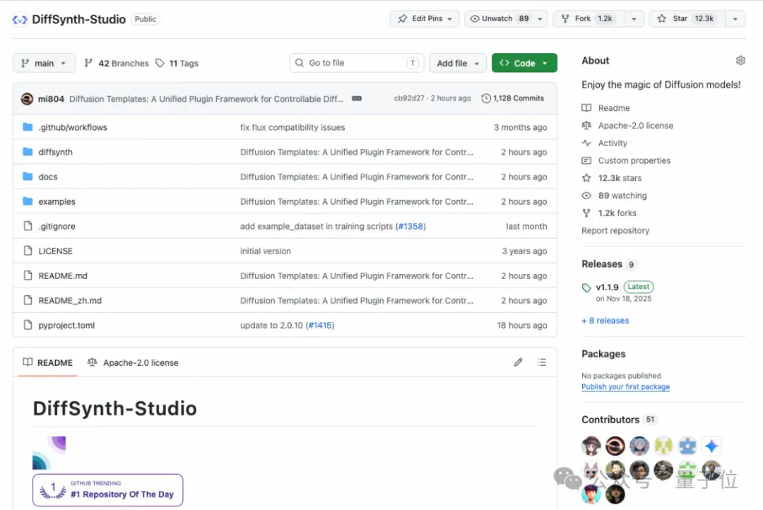
Task: Open README_zh.md file
Action: [70, 301]
